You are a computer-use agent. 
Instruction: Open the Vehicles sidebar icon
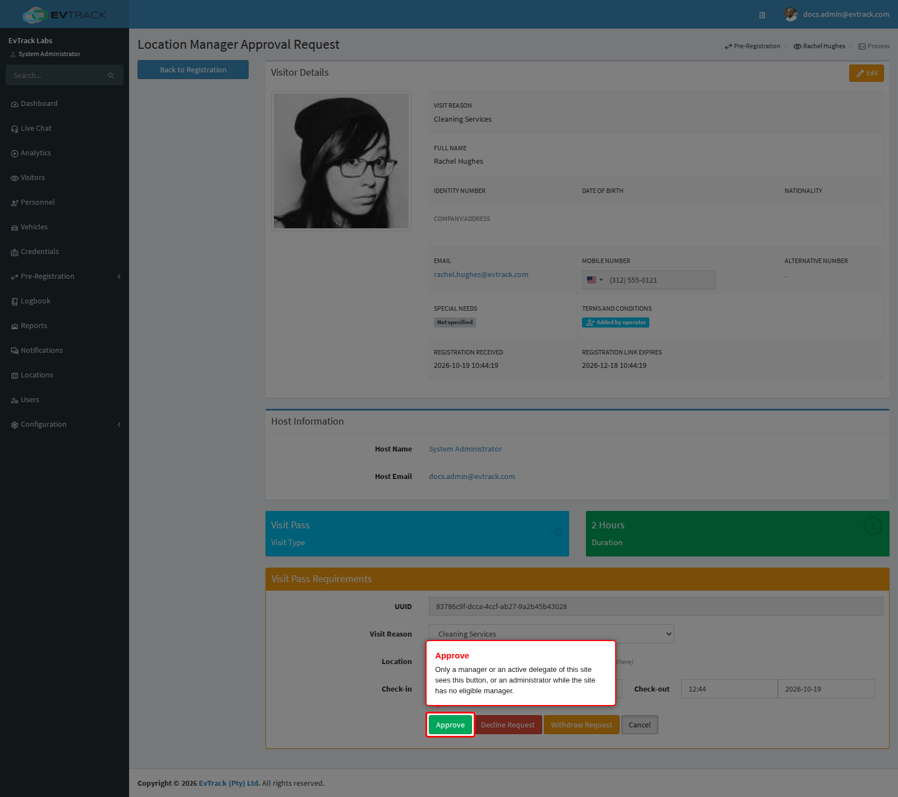[15, 228]
